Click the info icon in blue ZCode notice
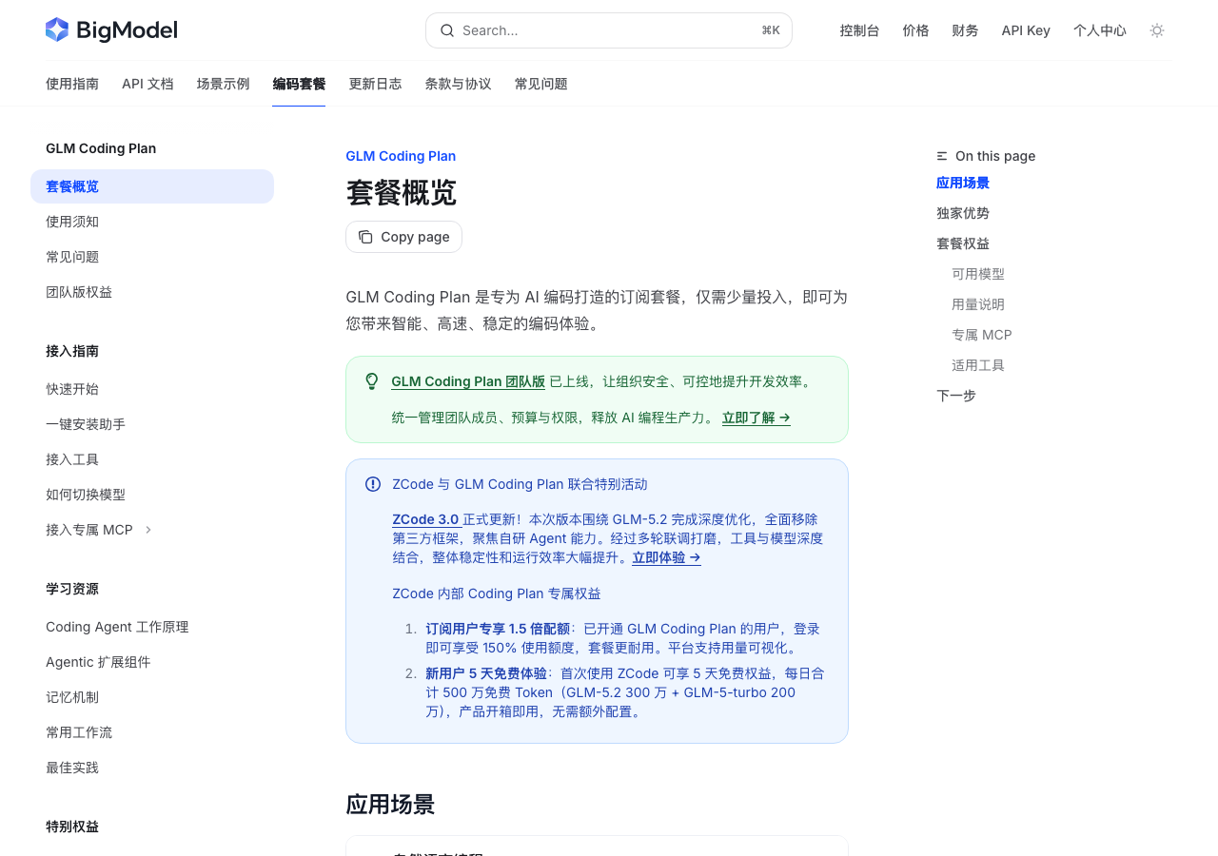This screenshot has height=856, width=1218. point(373,484)
